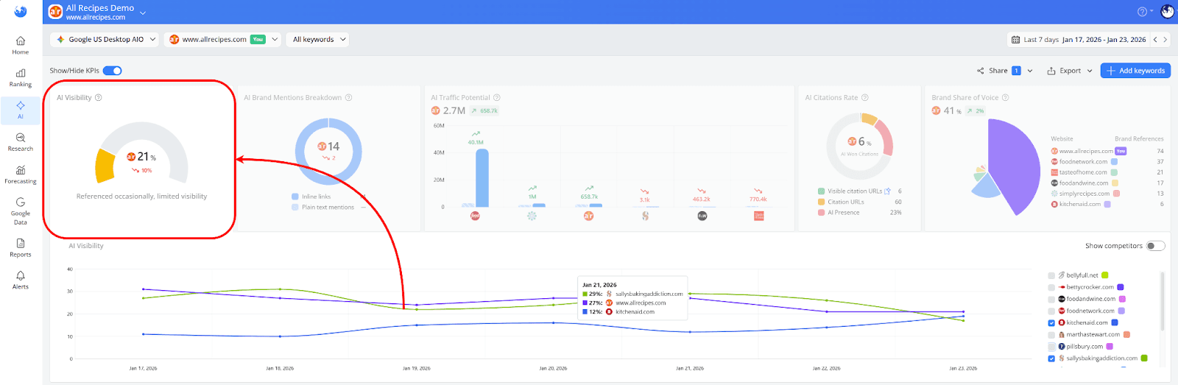The height and width of the screenshot is (385, 1178).
Task: Click the Add keywords button
Action: point(1135,71)
